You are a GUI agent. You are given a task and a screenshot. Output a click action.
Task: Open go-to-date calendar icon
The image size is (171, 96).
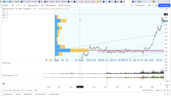click(36, 90)
